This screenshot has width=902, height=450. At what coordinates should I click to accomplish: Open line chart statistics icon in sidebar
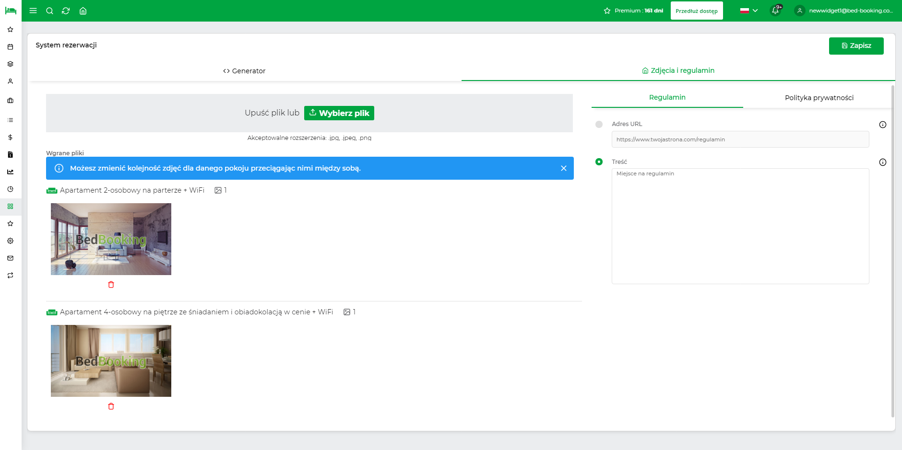pyautogui.click(x=11, y=172)
